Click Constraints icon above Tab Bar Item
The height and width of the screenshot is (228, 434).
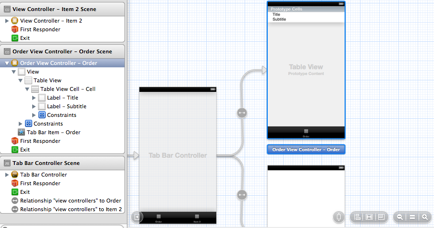(28, 124)
